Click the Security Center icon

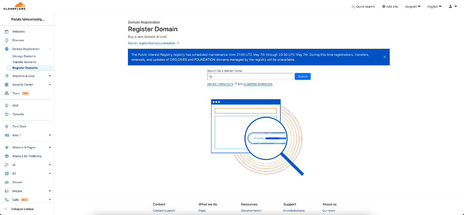coord(7,85)
